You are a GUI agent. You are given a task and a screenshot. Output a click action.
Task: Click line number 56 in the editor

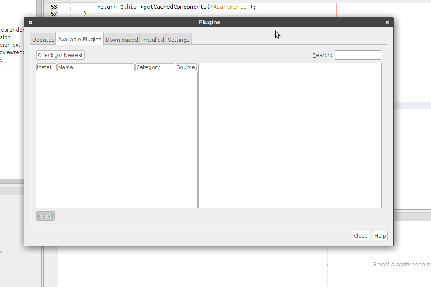point(52,7)
